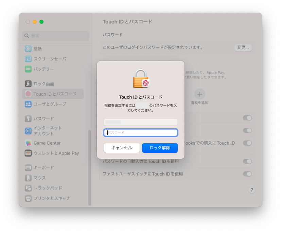Select 壁紙 text in sidebar
Image resolution: width=281 pixels, height=232 pixels.
click(x=38, y=49)
